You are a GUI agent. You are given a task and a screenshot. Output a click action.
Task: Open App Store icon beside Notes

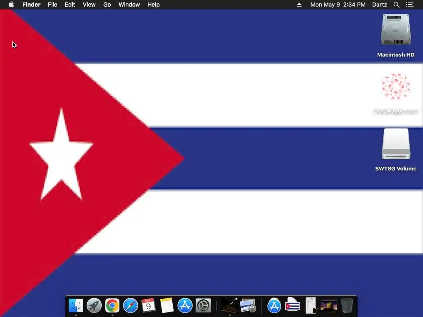[x=185, y=306]
